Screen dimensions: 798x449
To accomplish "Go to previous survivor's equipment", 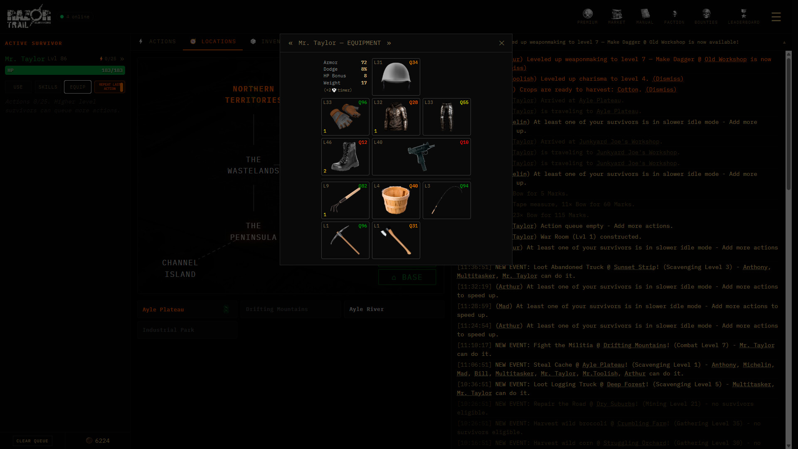I will click(291, 43).
